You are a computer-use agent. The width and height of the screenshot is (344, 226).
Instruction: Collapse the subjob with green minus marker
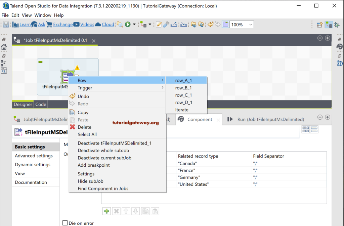point(40,62)
